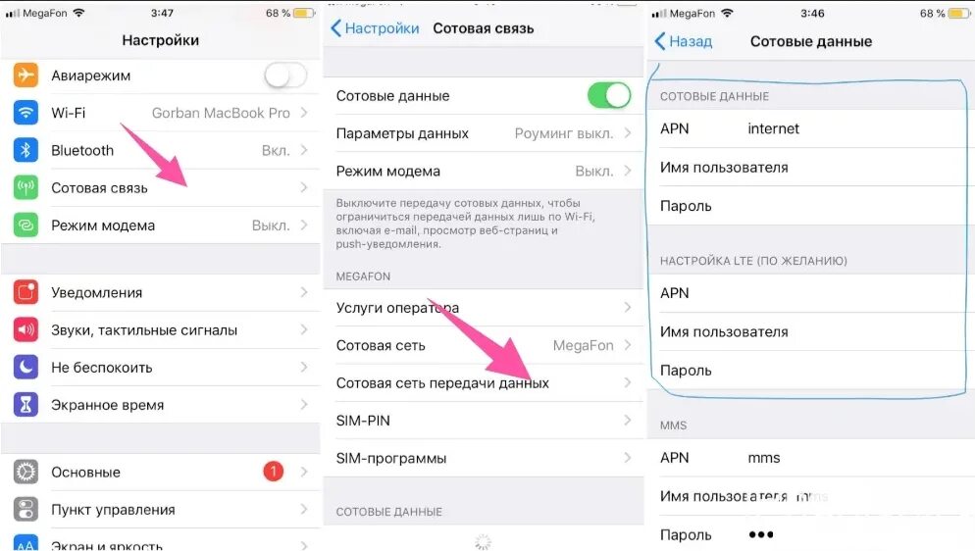This screenshot has height=551, width=975.
Task: Tap the Экранное время hourglass icon
Action: (26, 404)
